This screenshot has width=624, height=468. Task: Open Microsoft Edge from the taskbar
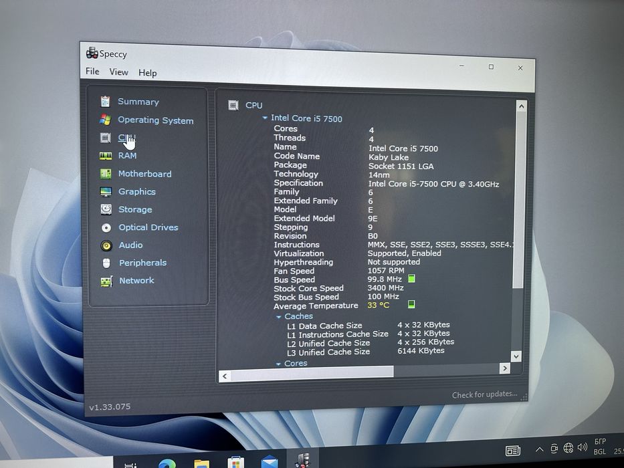(167, 463)
